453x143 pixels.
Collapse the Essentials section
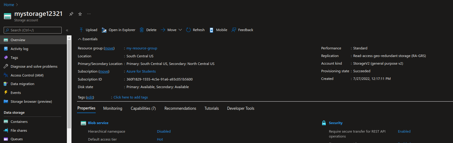pos(88,39)
